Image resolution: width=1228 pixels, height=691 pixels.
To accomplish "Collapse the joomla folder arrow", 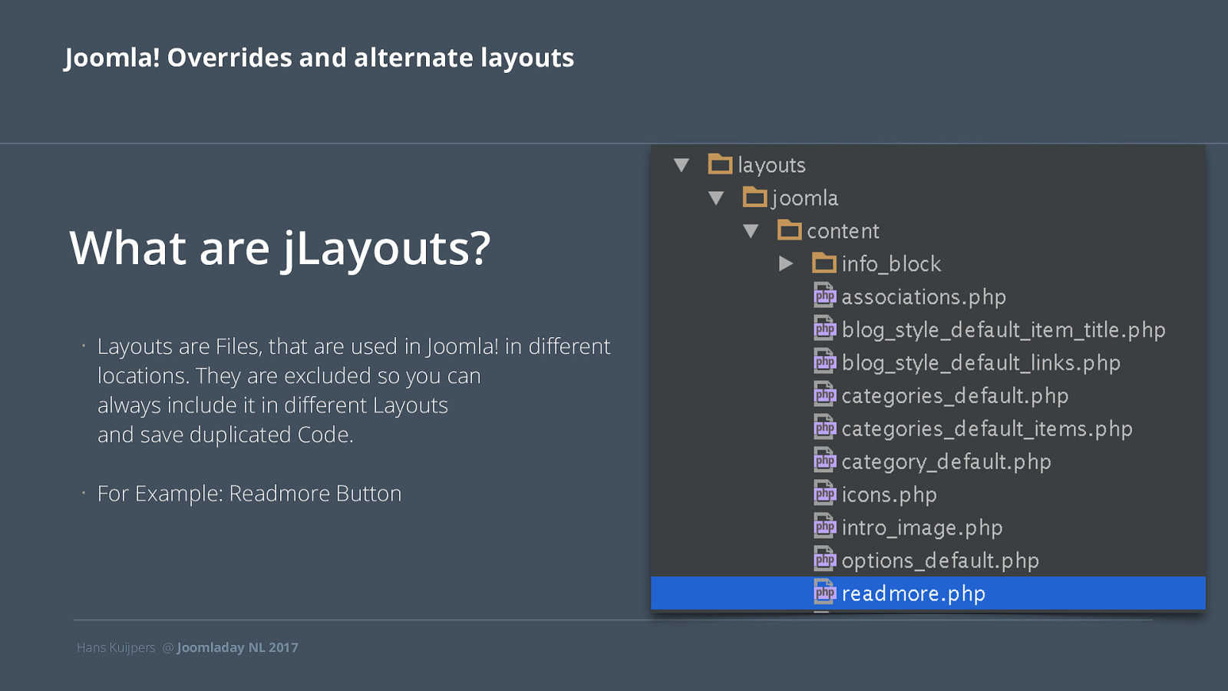I will click(716, 198).
